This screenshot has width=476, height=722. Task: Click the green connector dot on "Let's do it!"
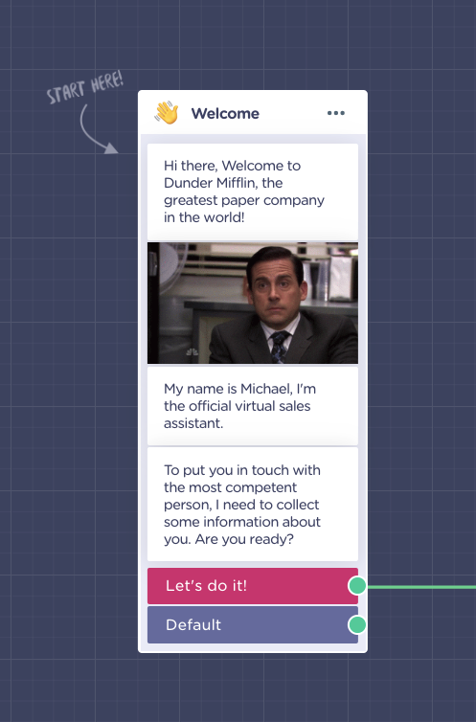pyautogui.click(x=357, y=586)
